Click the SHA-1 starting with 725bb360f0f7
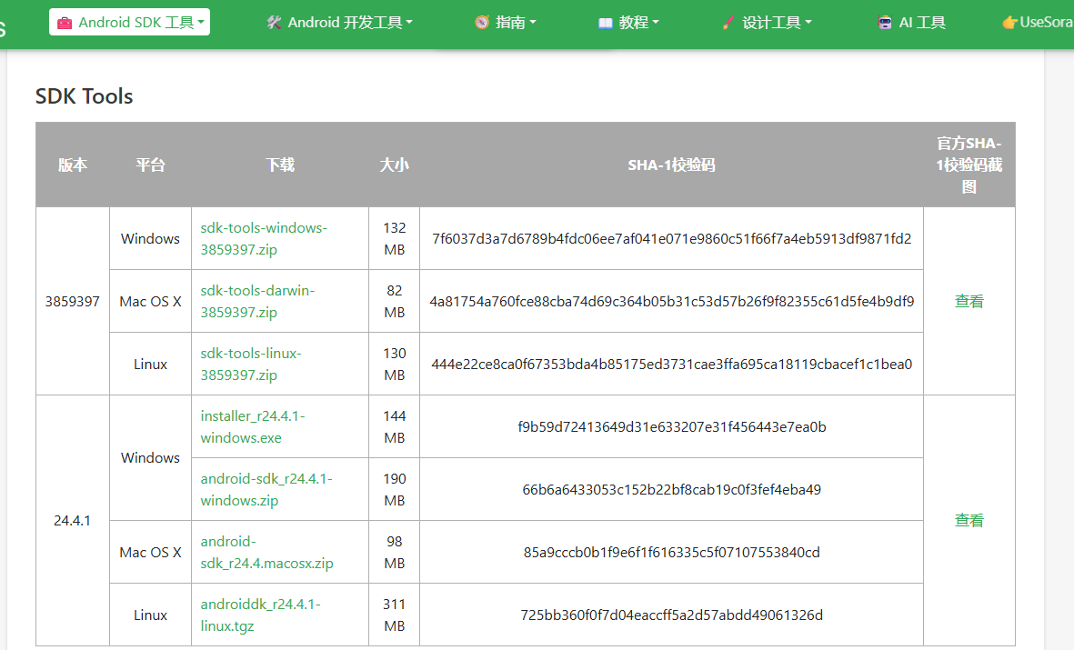This screenshot has width=1074, height=650. tap(671, 615)
